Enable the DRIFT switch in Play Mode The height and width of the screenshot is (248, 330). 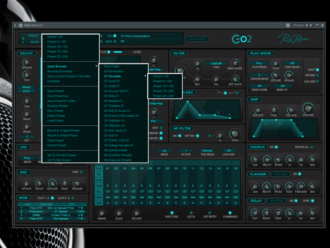(x=317, y=70)
